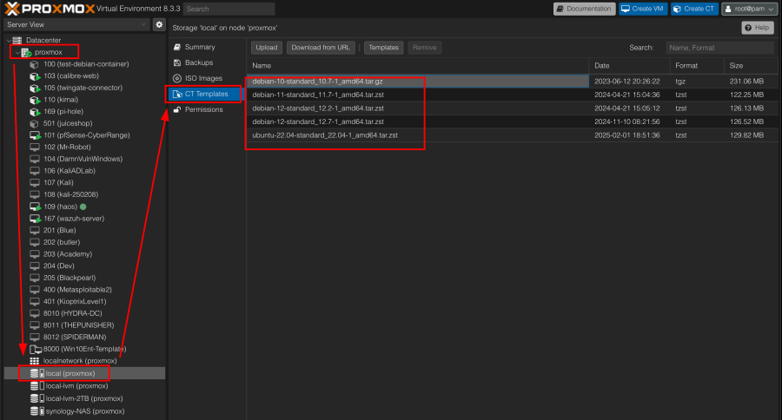Image resolution: width=782 pixels, height=420 pixels.
Task: Click the Datacenter server icon
Action: pyautogui.click(x=17, y=40)
